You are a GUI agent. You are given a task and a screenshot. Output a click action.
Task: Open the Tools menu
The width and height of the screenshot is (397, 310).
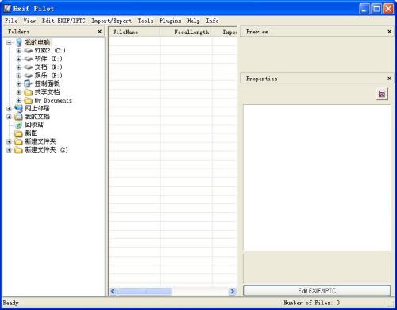tap(145, 21)
